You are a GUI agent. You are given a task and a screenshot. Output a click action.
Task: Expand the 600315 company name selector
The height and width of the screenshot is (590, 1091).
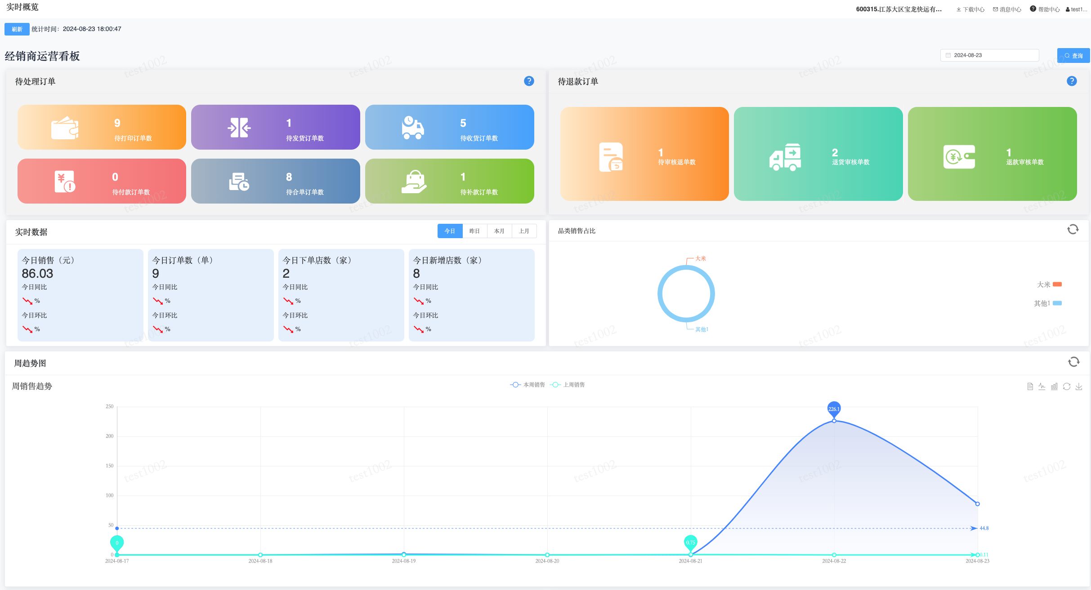coord(899,9)
